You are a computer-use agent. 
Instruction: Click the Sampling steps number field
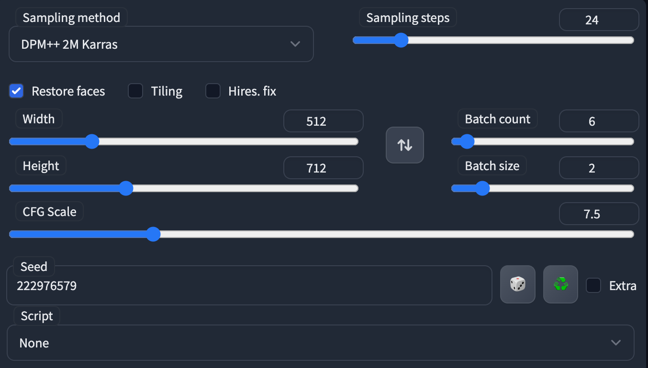599,20
